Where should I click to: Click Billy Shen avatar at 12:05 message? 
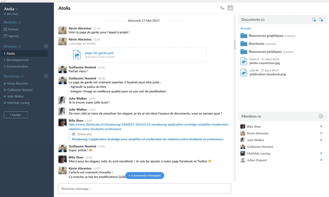point(63,123)
